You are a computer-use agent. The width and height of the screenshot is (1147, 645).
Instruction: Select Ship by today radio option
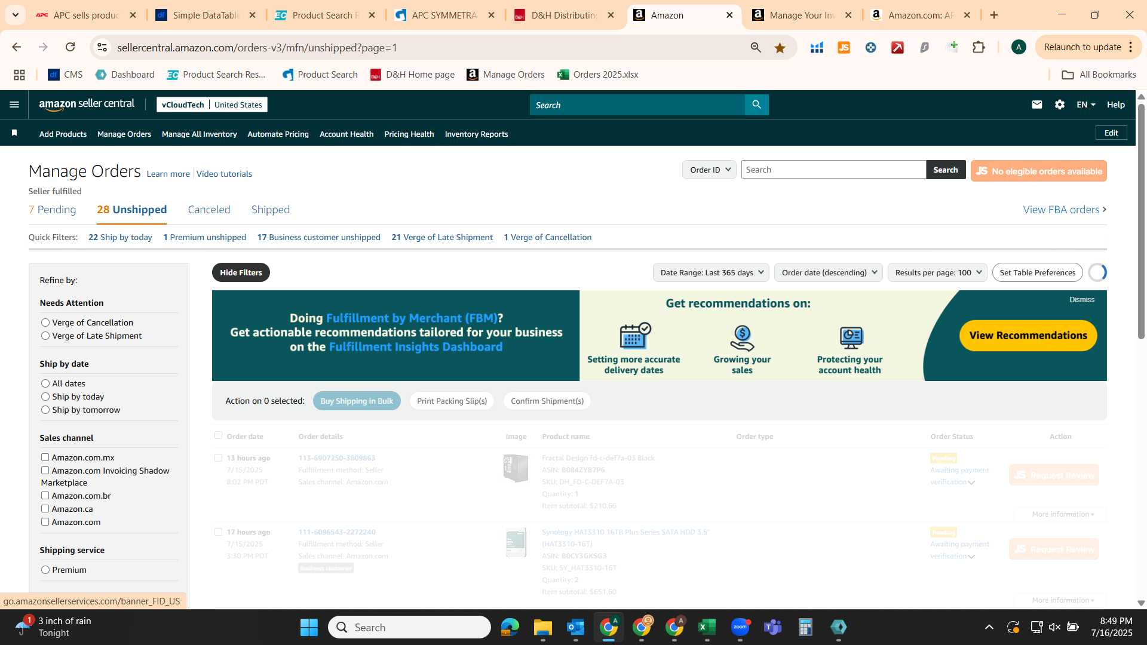45,397
